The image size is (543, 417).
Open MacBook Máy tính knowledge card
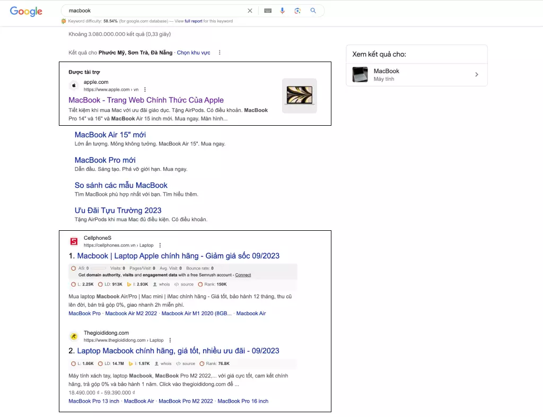click(x=417, y=75)
